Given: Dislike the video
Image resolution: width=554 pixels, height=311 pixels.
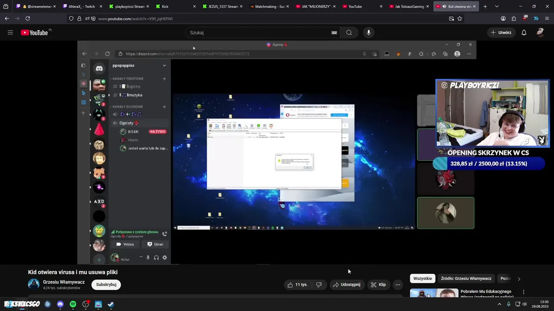Looking at the screenshot, I should (x=319, y=285).
